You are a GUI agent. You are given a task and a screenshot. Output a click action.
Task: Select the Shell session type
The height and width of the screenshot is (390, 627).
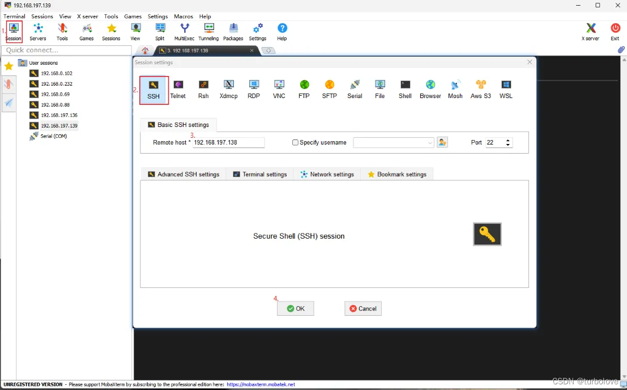point(405,90)
